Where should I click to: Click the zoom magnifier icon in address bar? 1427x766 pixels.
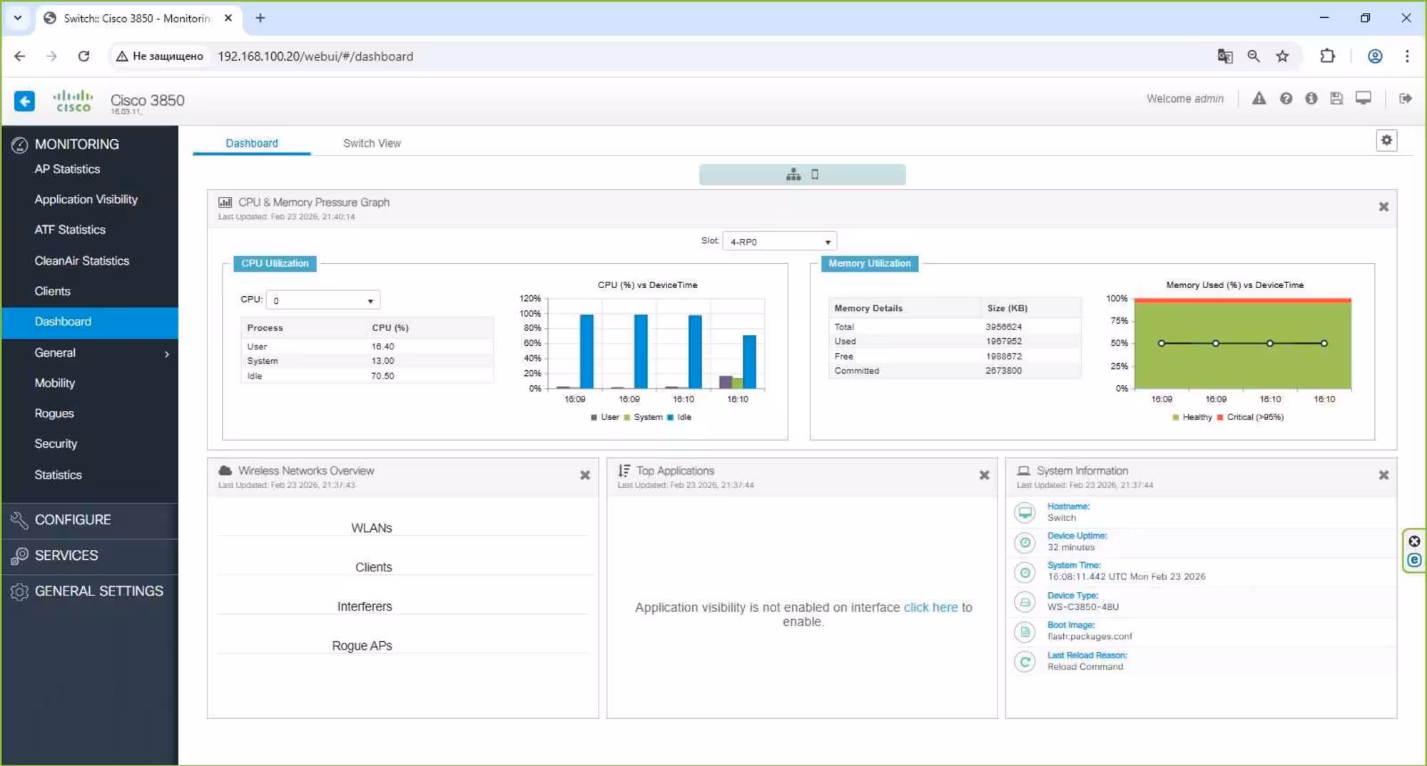point(1254,56)
